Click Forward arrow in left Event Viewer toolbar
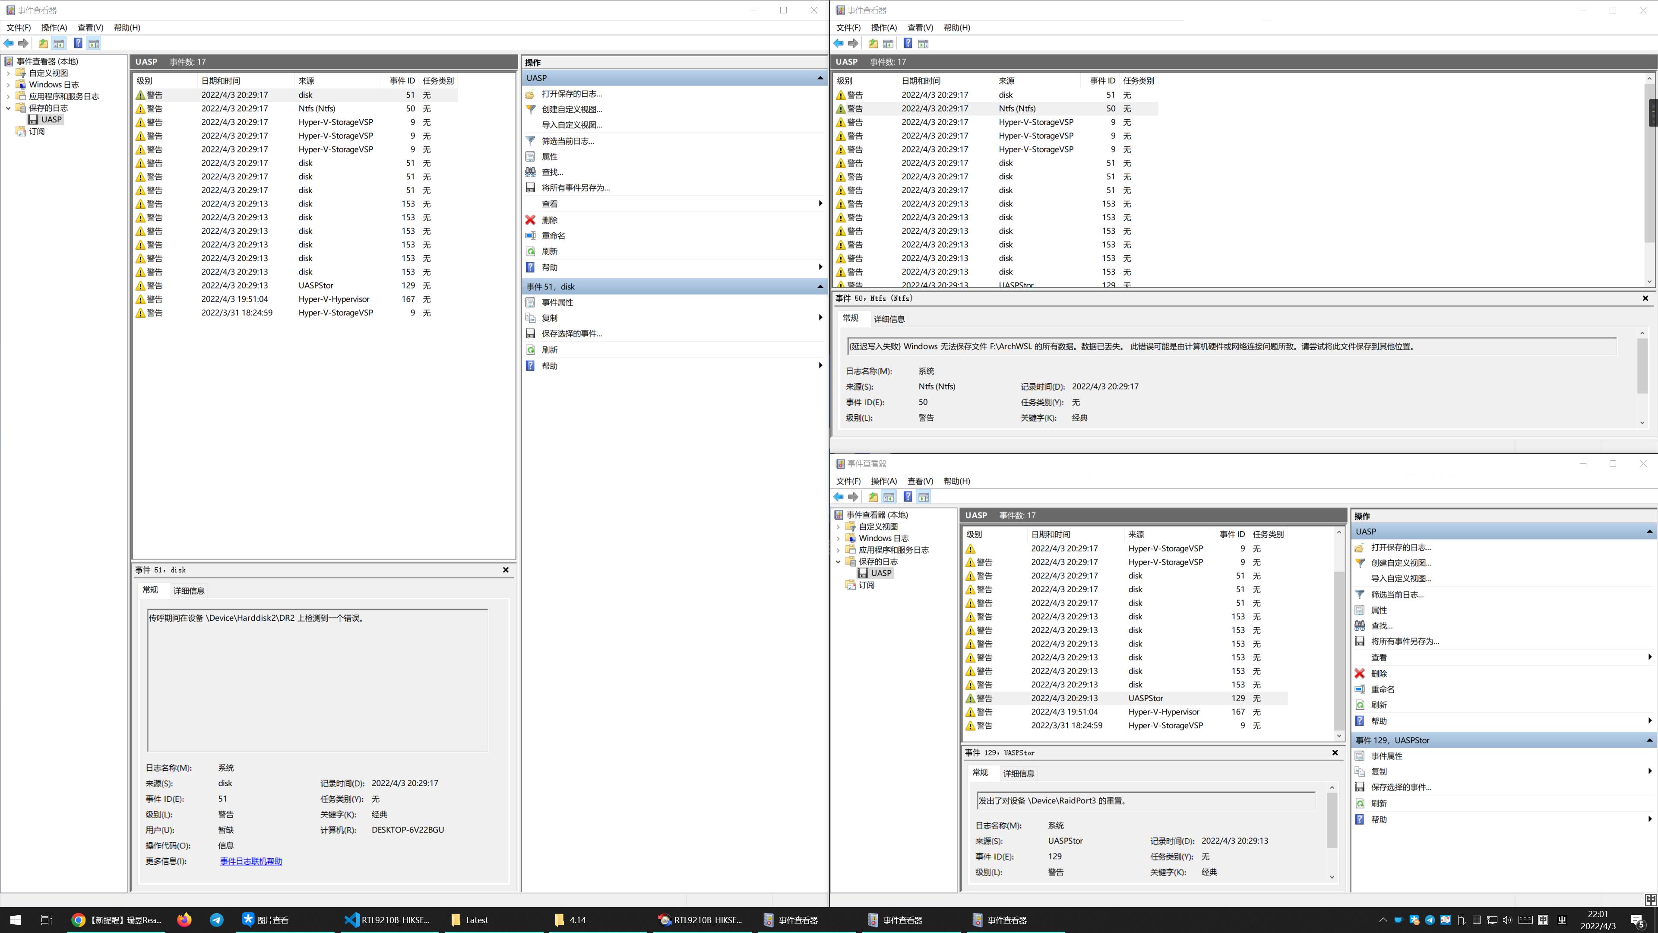Screen dimensions: 1658x933 click(x=23, y=43)
